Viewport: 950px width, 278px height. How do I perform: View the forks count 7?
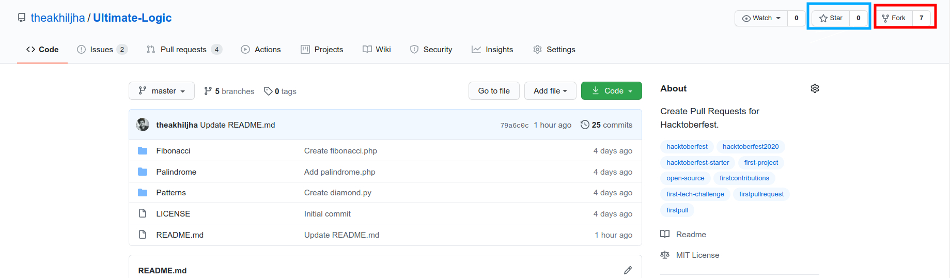(922, 18)
